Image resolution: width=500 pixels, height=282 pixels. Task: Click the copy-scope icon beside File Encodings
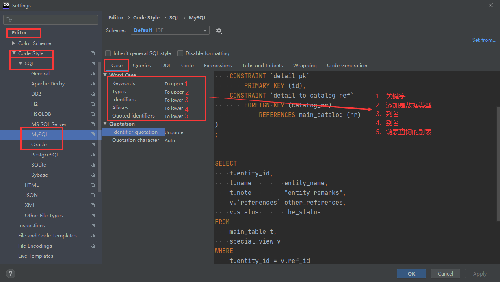93,246
